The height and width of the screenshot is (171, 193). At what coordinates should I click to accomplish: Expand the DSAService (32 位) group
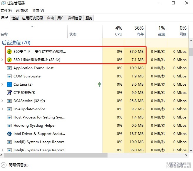2,101
